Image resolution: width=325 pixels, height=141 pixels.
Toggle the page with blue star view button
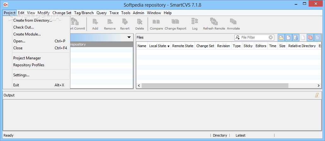pyautogui.click(x=296, y=37)
